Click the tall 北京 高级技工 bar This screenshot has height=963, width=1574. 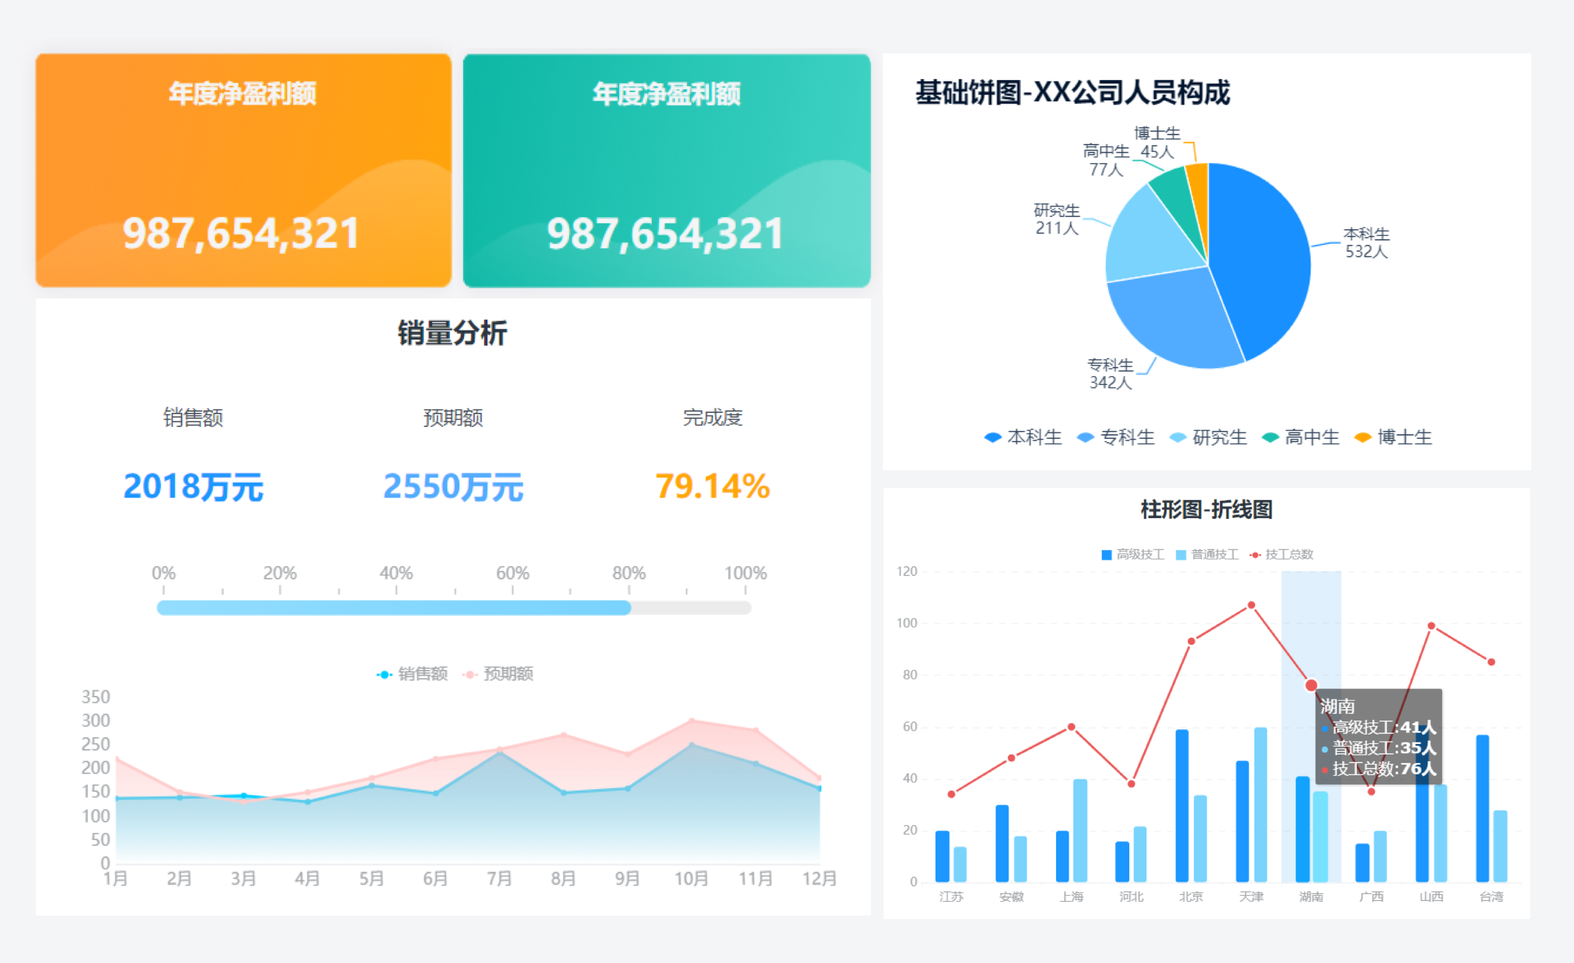pyautogui.click(x=1182, y=806)
